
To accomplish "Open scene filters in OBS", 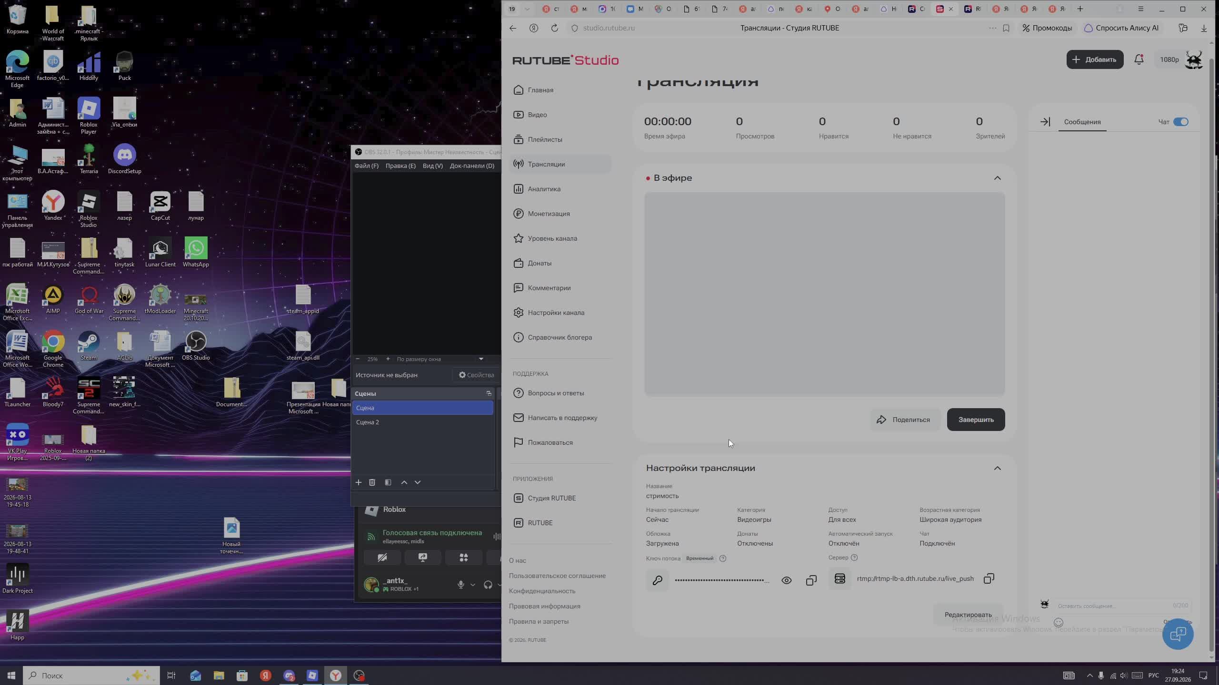I will (x=388, y=482).
